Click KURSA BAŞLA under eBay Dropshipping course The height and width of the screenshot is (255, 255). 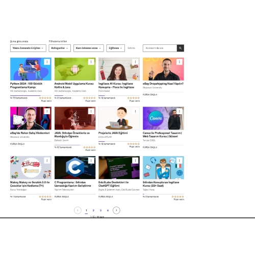[150, 94]
